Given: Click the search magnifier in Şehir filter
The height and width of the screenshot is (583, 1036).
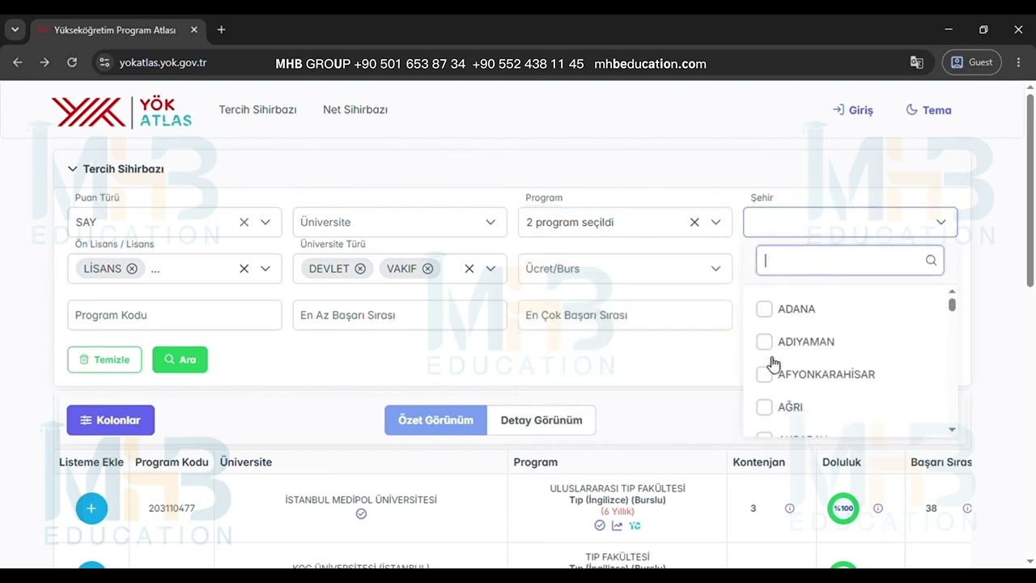Looking at the screenshot, I should click(931, 261).
